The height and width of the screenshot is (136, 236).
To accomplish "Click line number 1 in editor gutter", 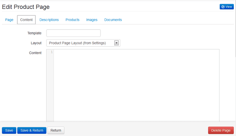I will tap(52, 52).
